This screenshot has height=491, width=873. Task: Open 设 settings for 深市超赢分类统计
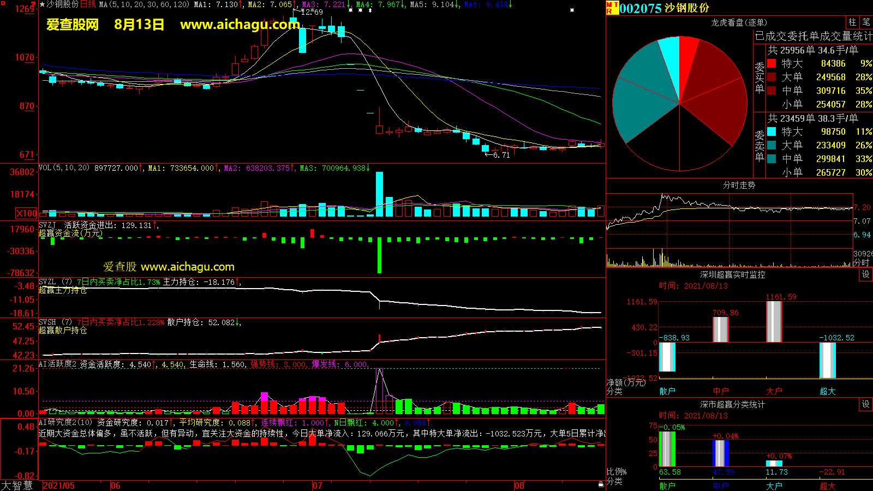tap(866, 404)
